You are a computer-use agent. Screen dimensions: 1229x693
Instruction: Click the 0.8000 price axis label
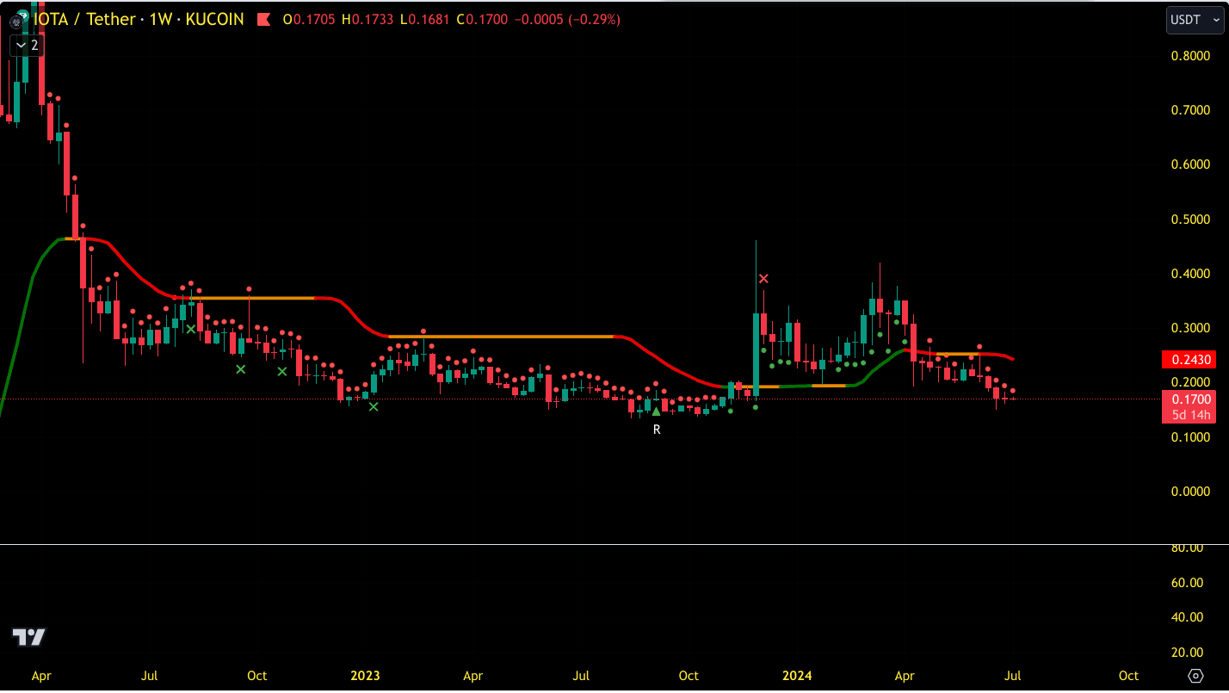(x=1191, y=56)
